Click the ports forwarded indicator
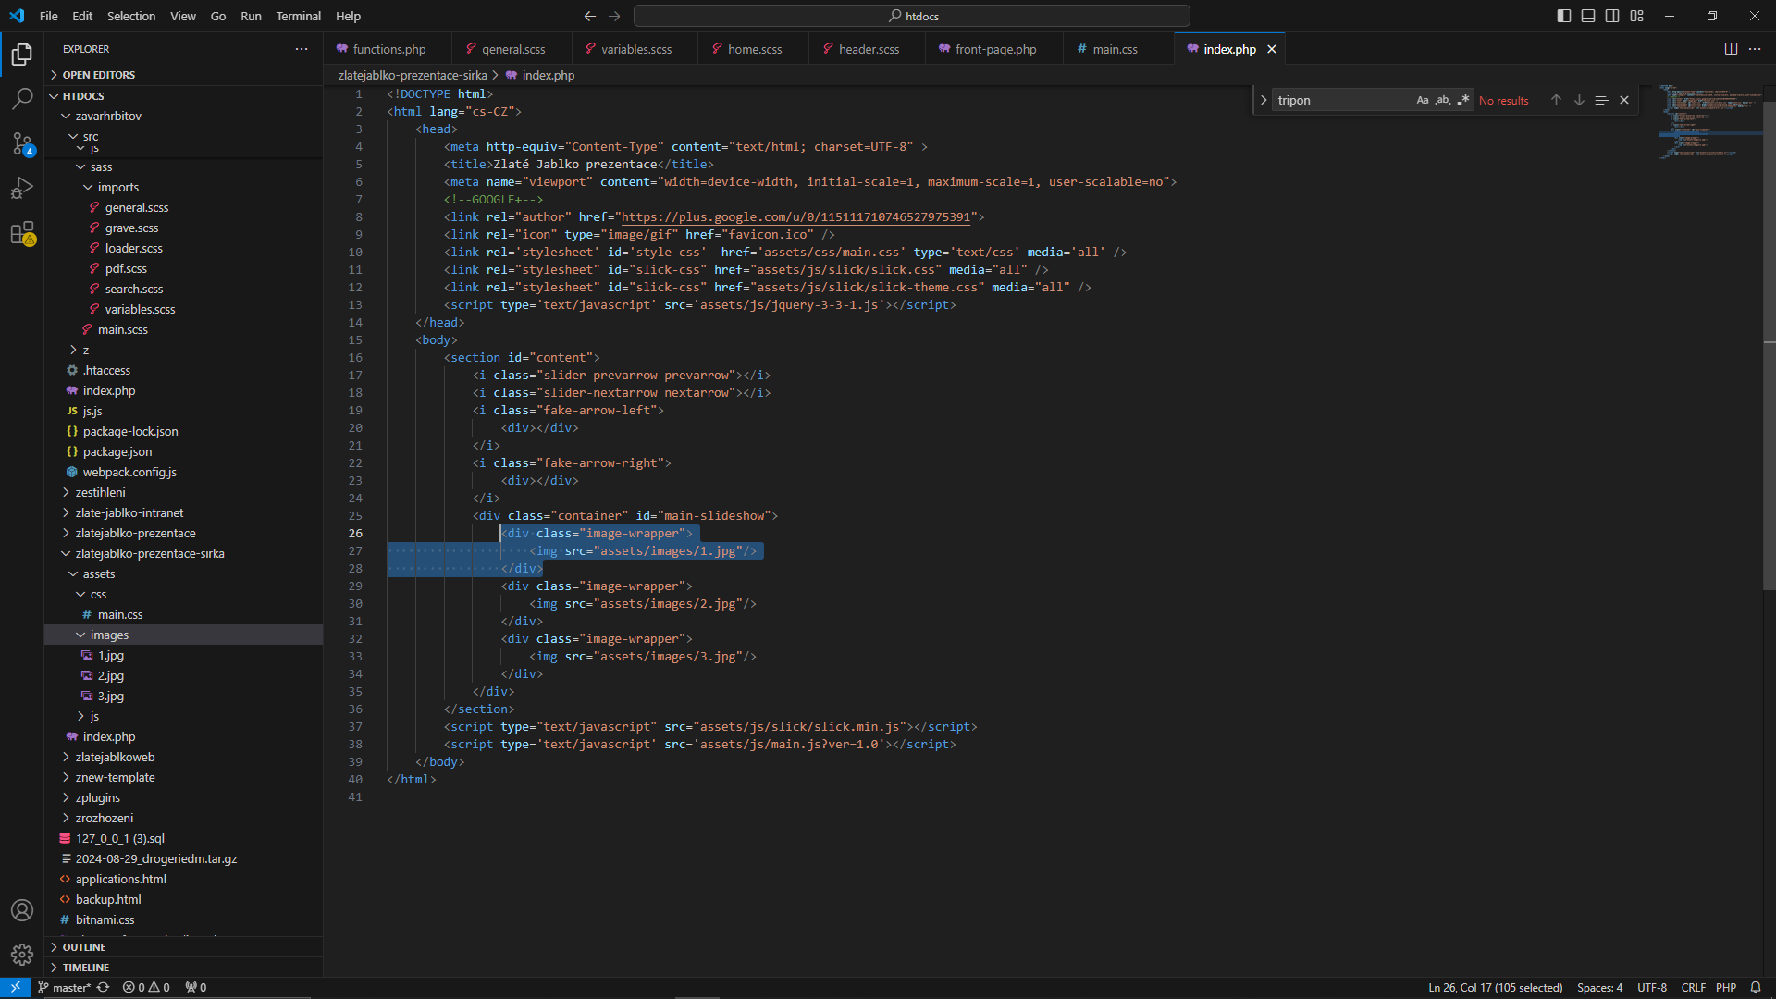This screenshot has width=1776, height=999. [195, 987]
